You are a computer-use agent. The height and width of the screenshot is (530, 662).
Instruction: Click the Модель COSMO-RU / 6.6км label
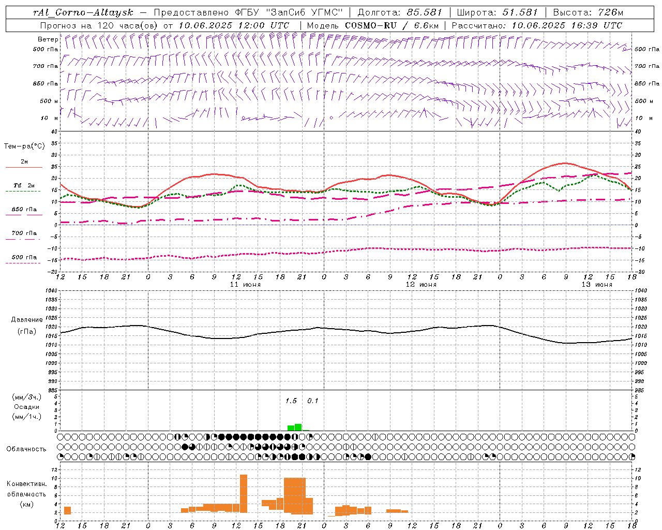click(372, 25)
